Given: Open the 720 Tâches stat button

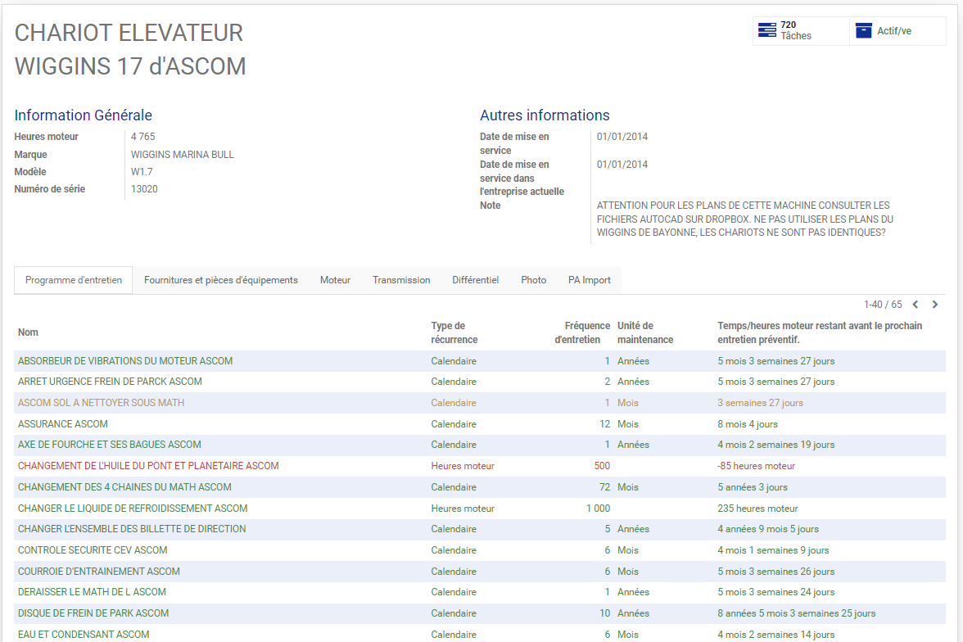Looking at the screenshot, I should 801,31.
